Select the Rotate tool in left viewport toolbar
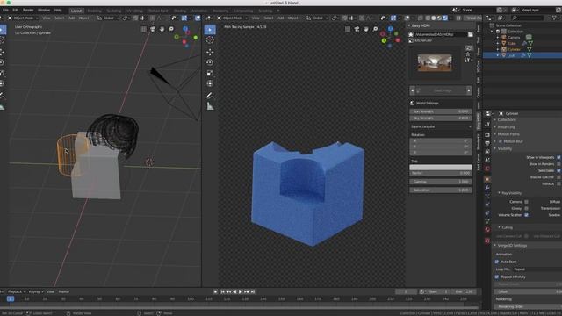The image size is (562, 316). tap(2, 62)
